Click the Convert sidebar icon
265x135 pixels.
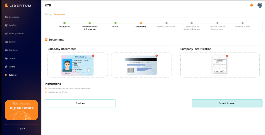click(x=6, y=58)
